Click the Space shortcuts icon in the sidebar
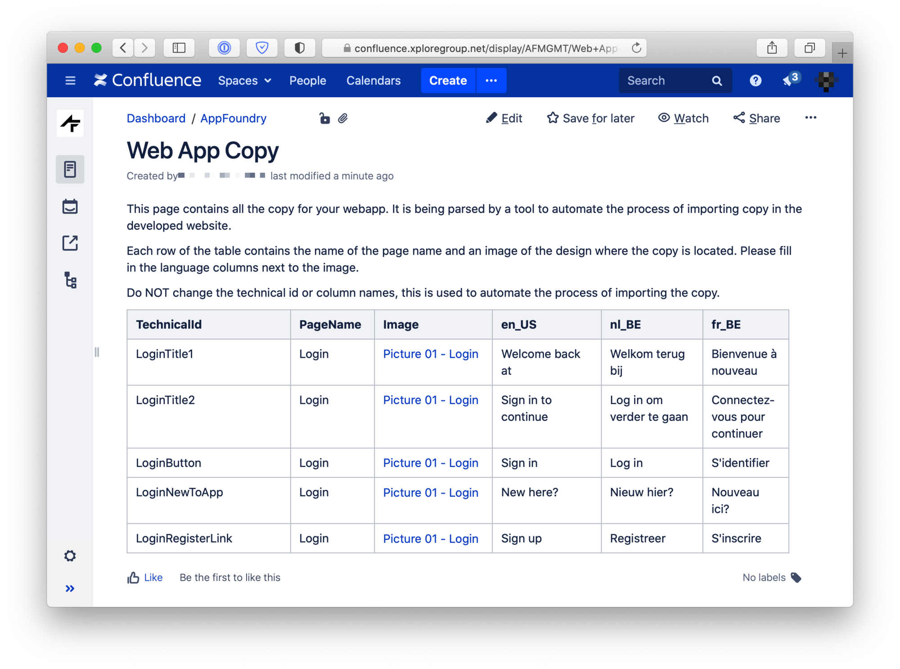 (70, 243)
